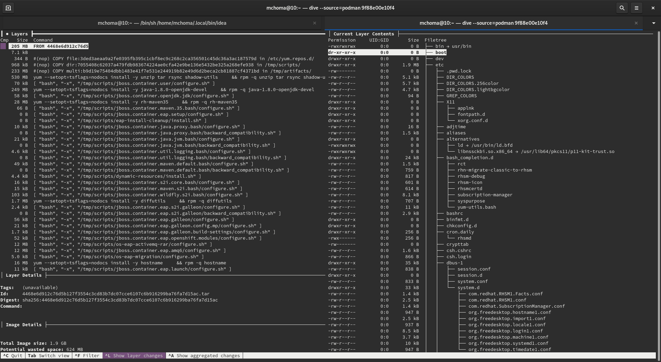Close the dive terminal tab
This screenshot has height=362, width=661.
pos(636,23)
